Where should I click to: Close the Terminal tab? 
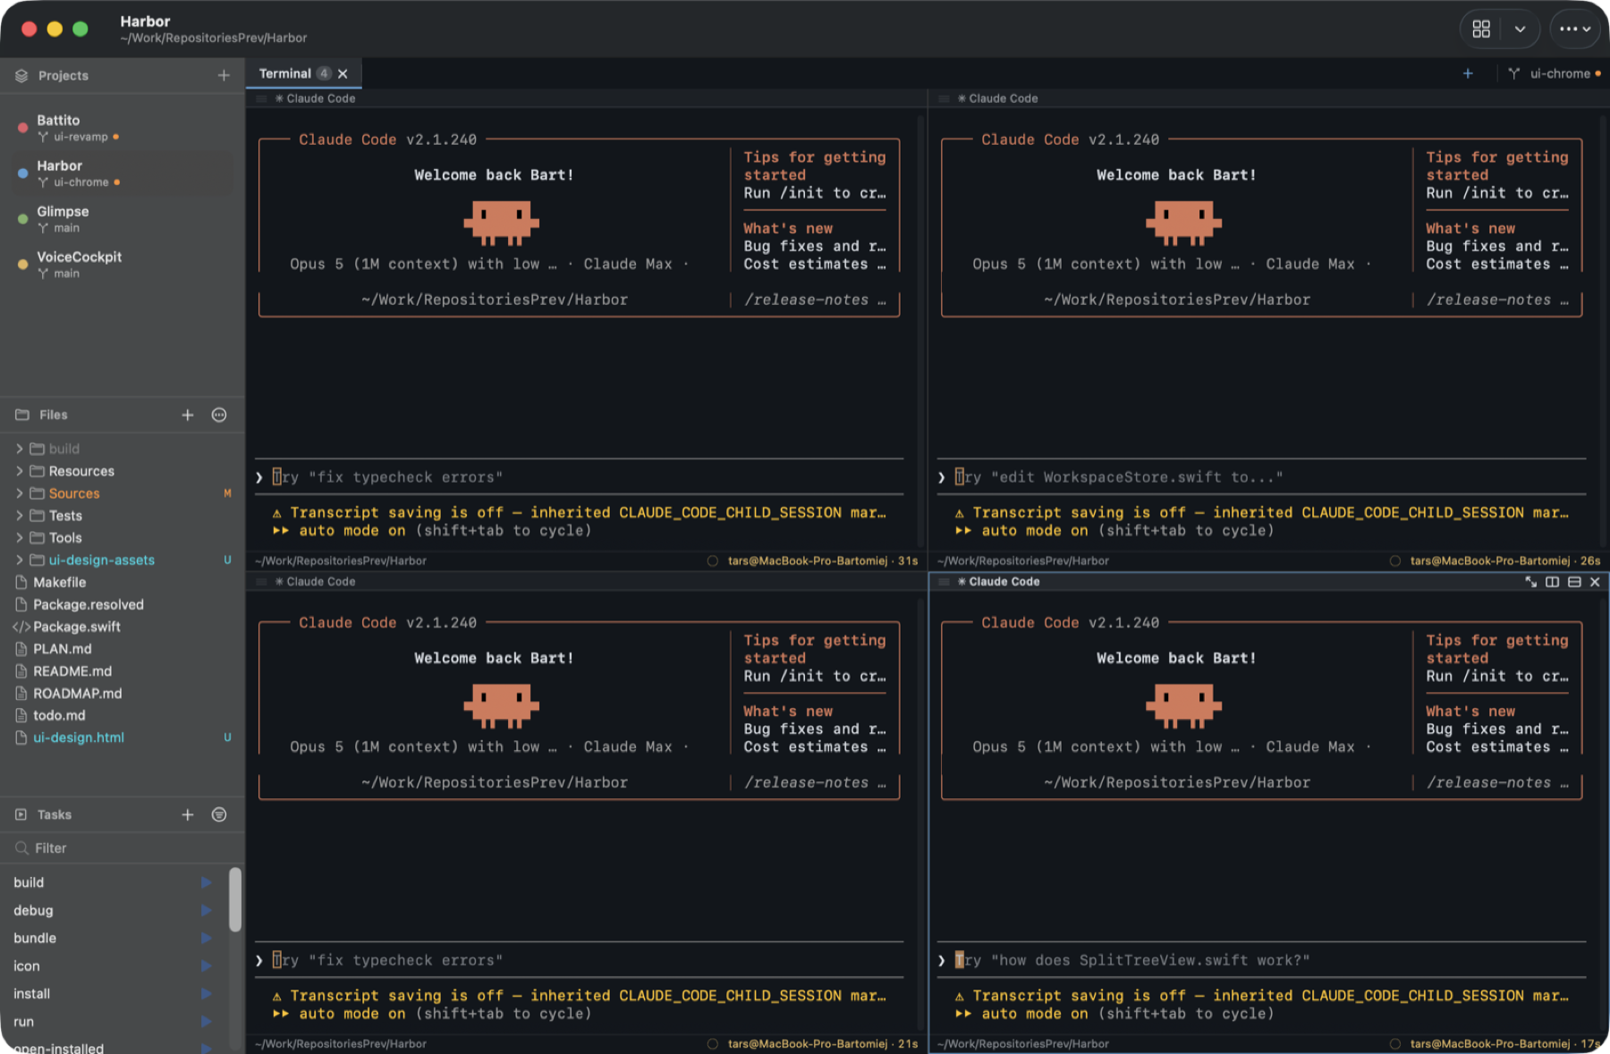point(343,74)
